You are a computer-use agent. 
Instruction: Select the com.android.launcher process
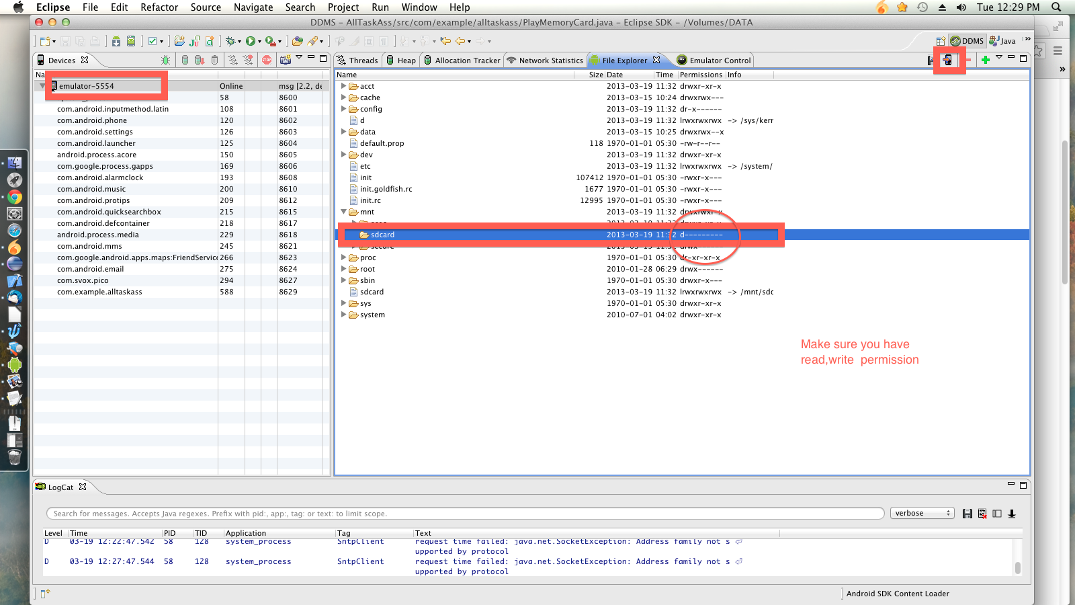96,143
